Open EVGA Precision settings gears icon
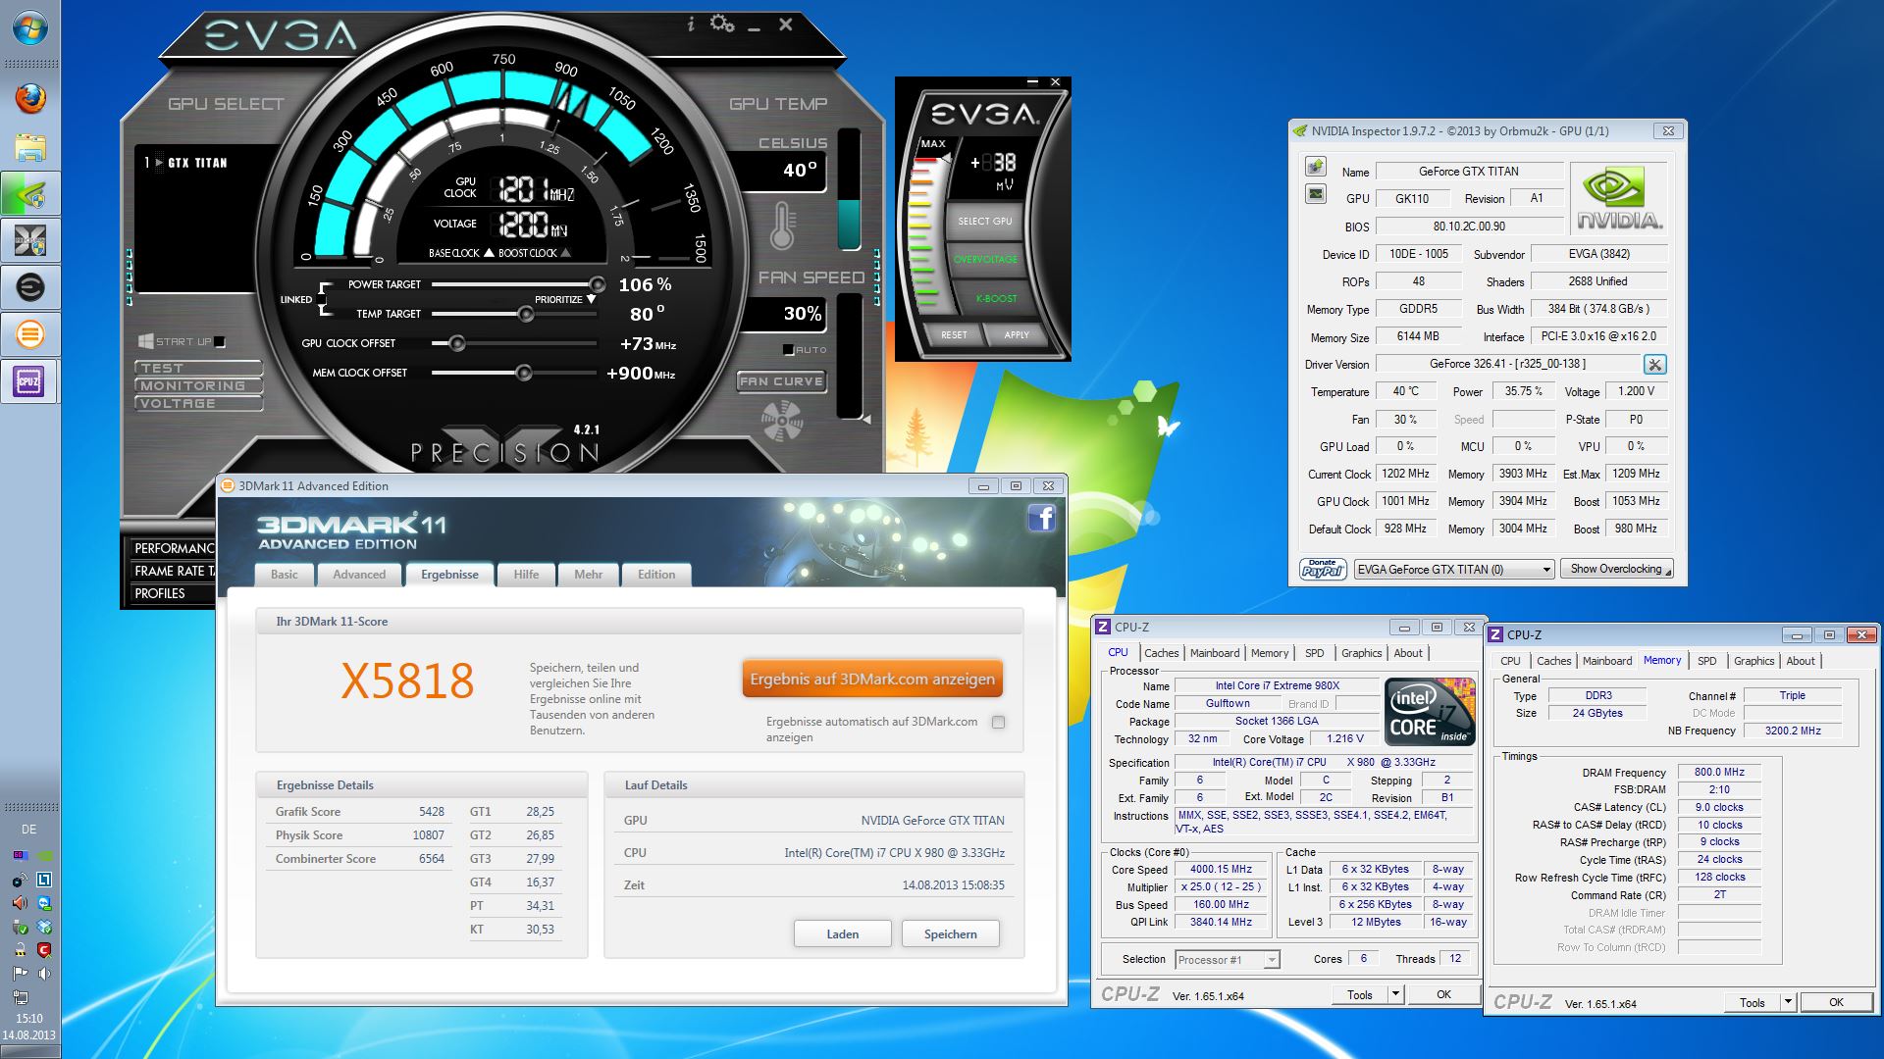The height and width of the screenshot is (1059, 1884). pyautogui.click(x=722, y=24)
